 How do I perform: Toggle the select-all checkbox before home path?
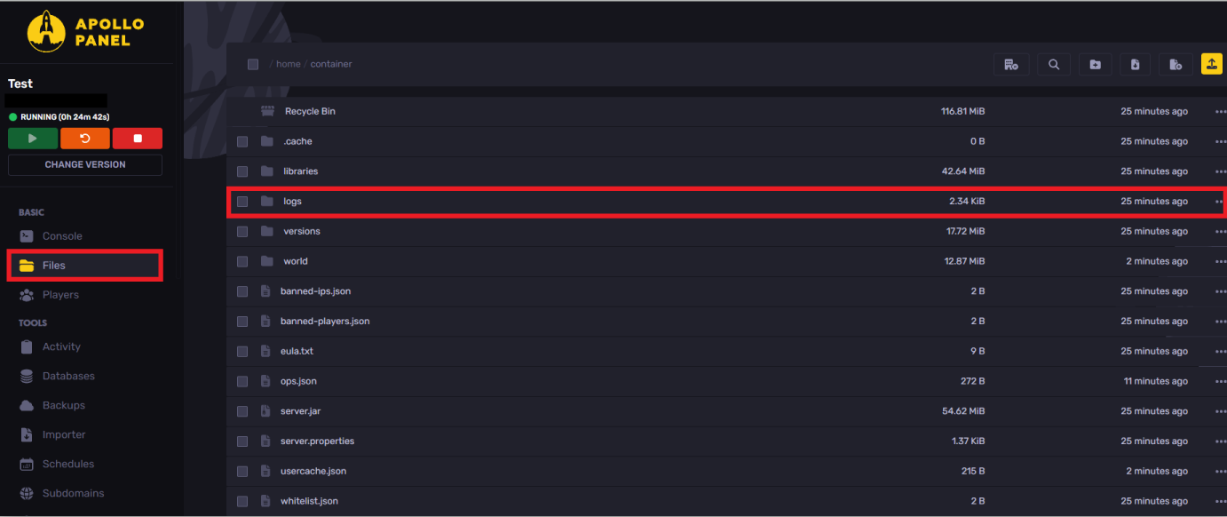coord(253,64)
